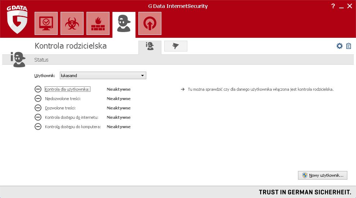Screen dimensions: 356x198
Task: Switch to the filter funnel tab
Action: click(176, 46)
